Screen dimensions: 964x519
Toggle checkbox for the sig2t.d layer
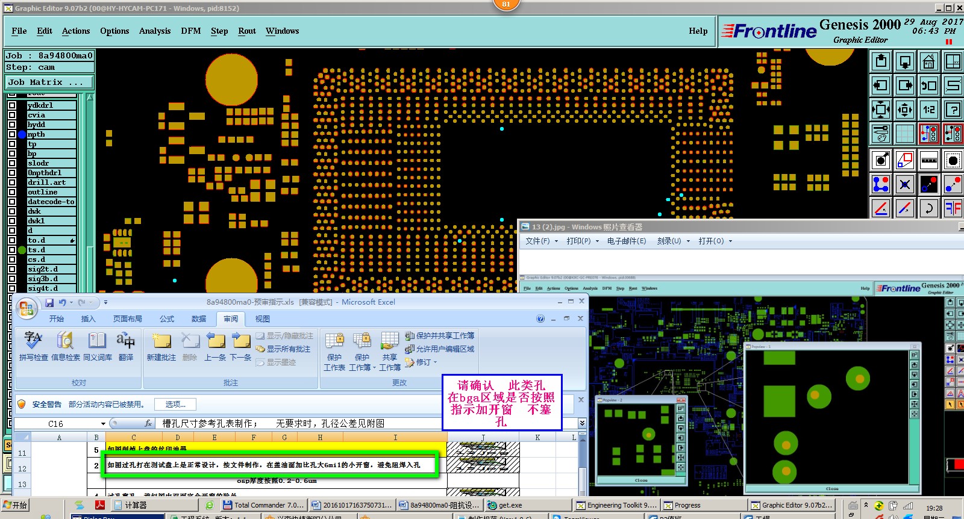tap(12, 269)
